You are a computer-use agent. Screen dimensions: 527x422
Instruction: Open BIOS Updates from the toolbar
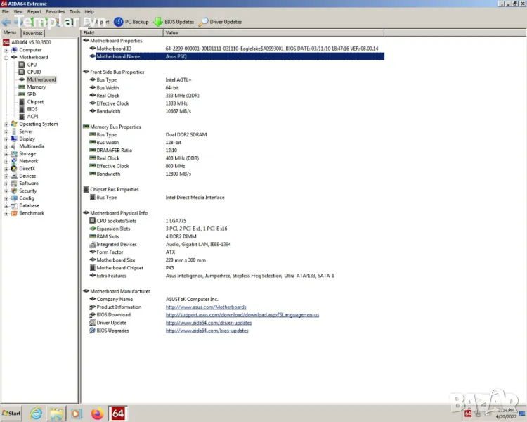pos(158,22)
